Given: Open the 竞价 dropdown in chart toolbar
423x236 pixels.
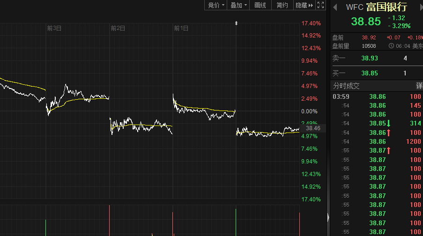Looking at the screenshot, I should point(216,5).
